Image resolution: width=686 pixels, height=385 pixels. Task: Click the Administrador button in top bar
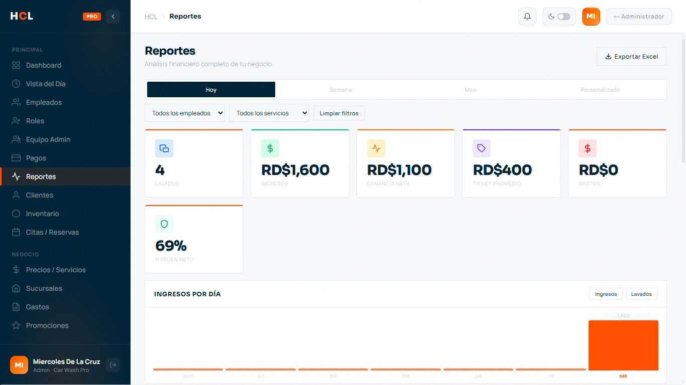639,17
